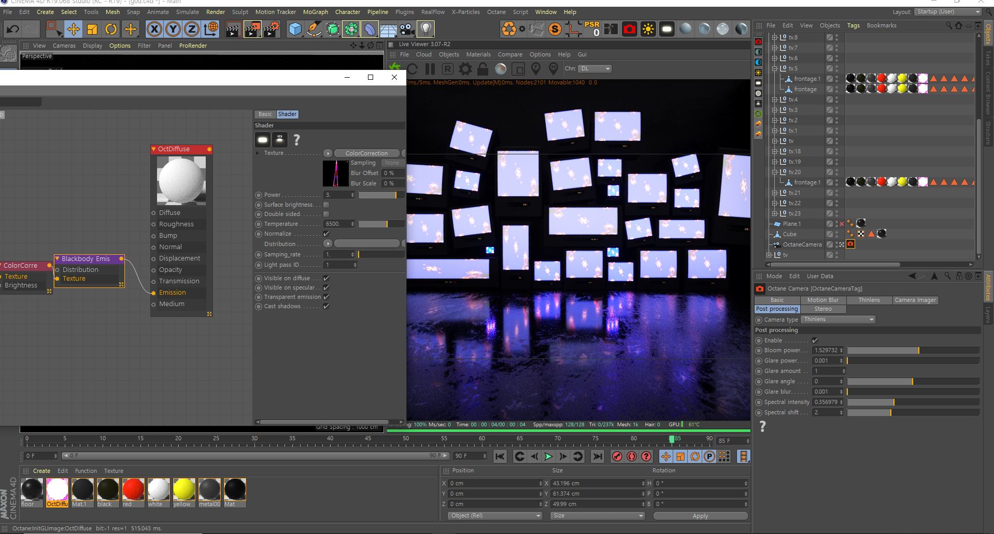The height and width of the screenshot is (534, 994).
Task: Open the Layout Startup (User) dropdown
Action: click(x=947, y=12)
